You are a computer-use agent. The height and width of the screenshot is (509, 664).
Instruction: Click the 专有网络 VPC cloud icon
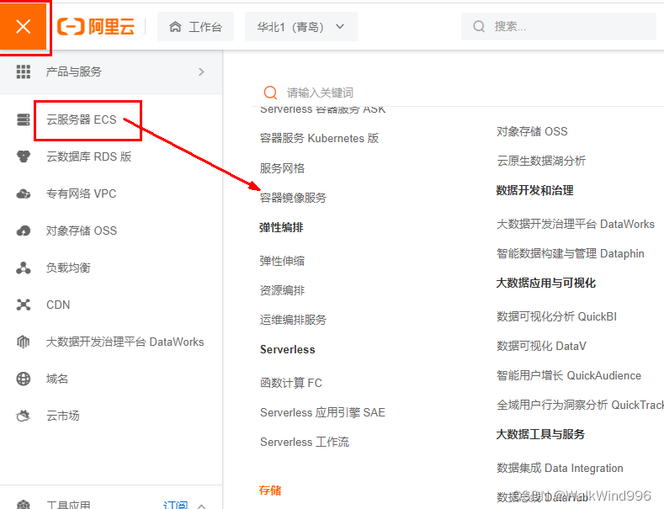(24, 194)
